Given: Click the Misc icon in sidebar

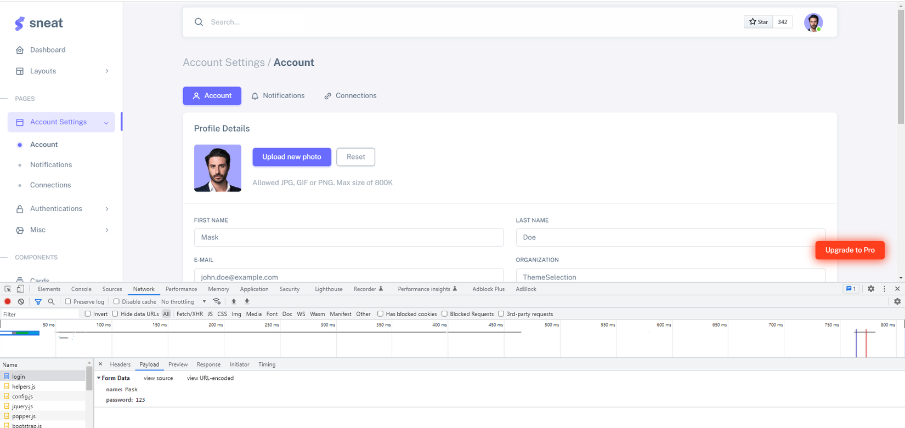Looking at the screenshot, I should 20,230.
